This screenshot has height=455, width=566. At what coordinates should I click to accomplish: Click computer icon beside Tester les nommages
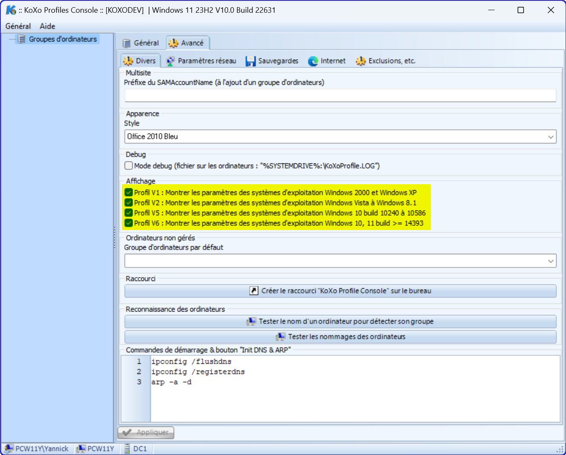pos(280,337)
